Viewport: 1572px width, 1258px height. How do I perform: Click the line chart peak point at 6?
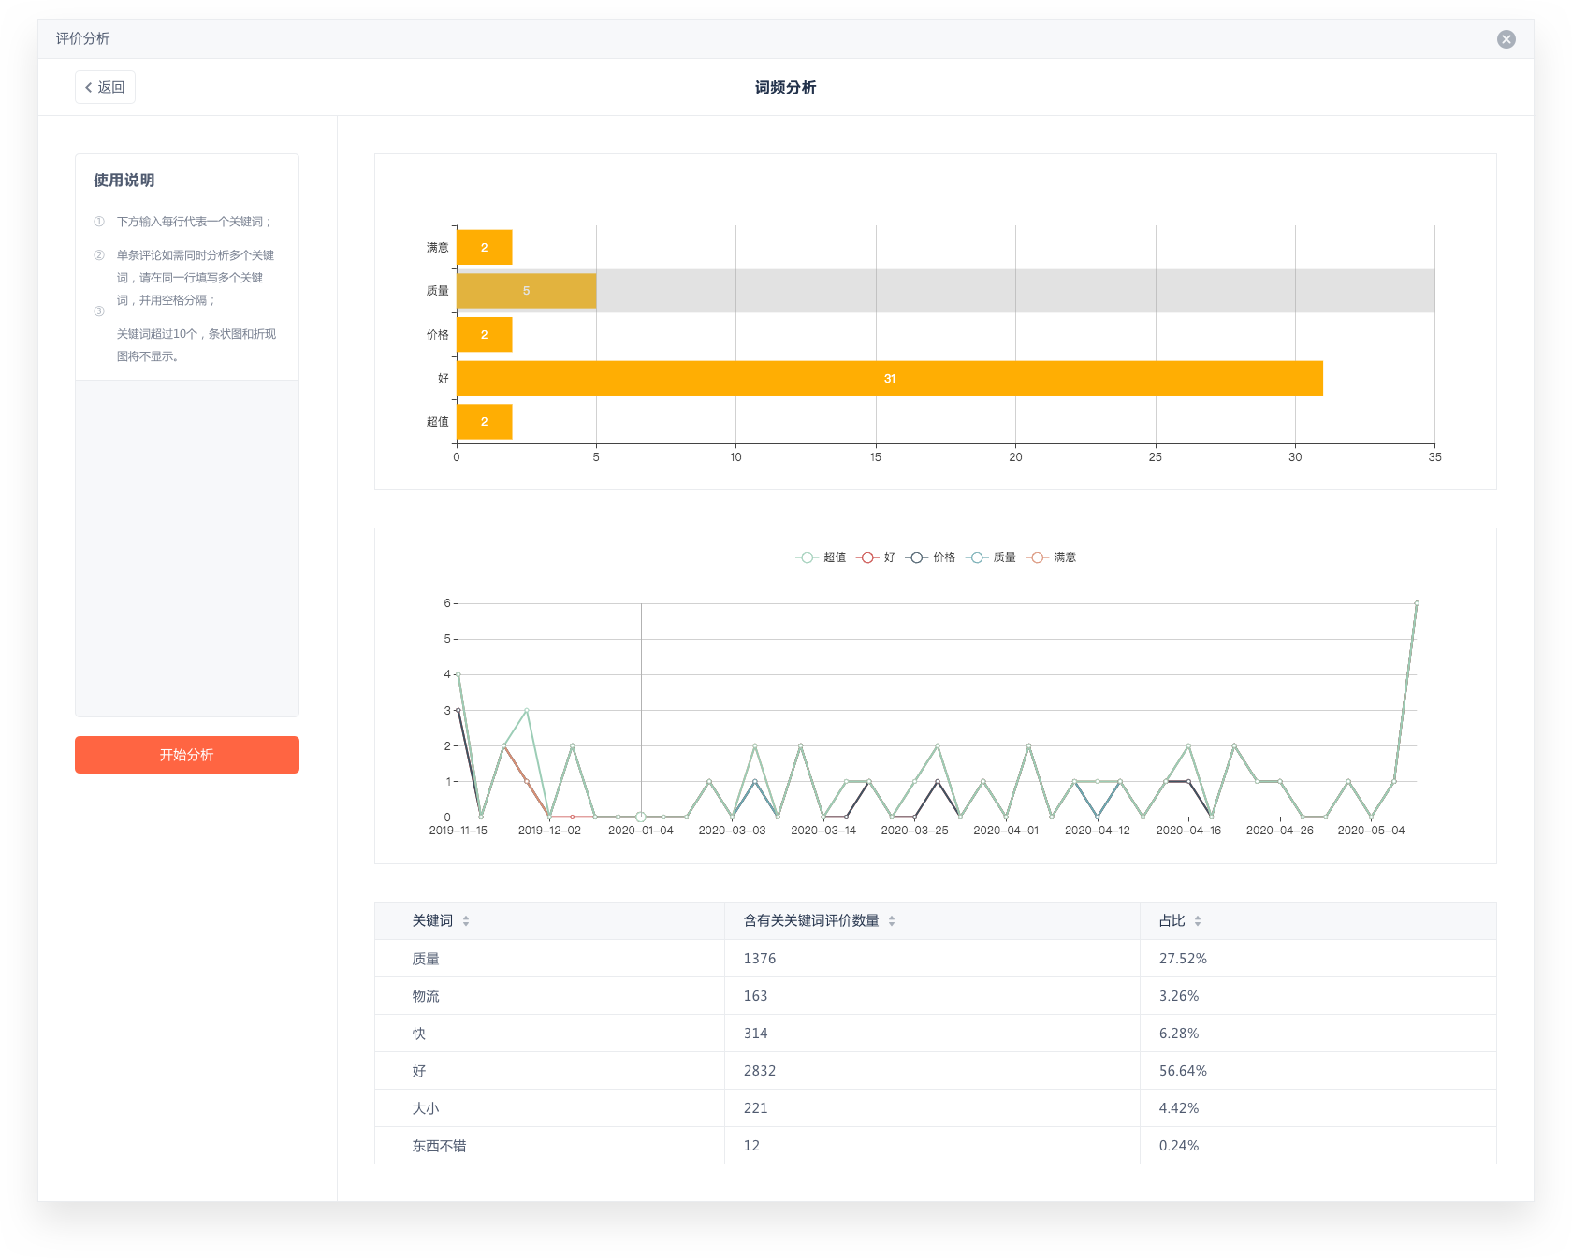1417,603
